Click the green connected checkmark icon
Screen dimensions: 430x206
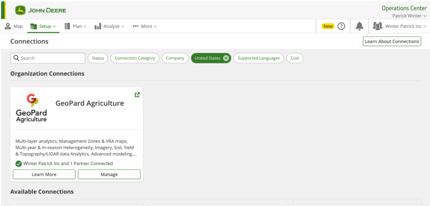[19, 164]
